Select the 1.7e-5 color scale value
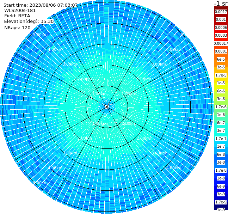The image size is (228, 214). [x=221, y=75]
